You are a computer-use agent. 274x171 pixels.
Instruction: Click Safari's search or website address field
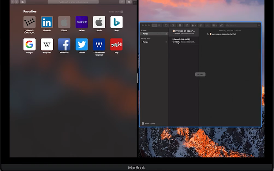point(73,2)
